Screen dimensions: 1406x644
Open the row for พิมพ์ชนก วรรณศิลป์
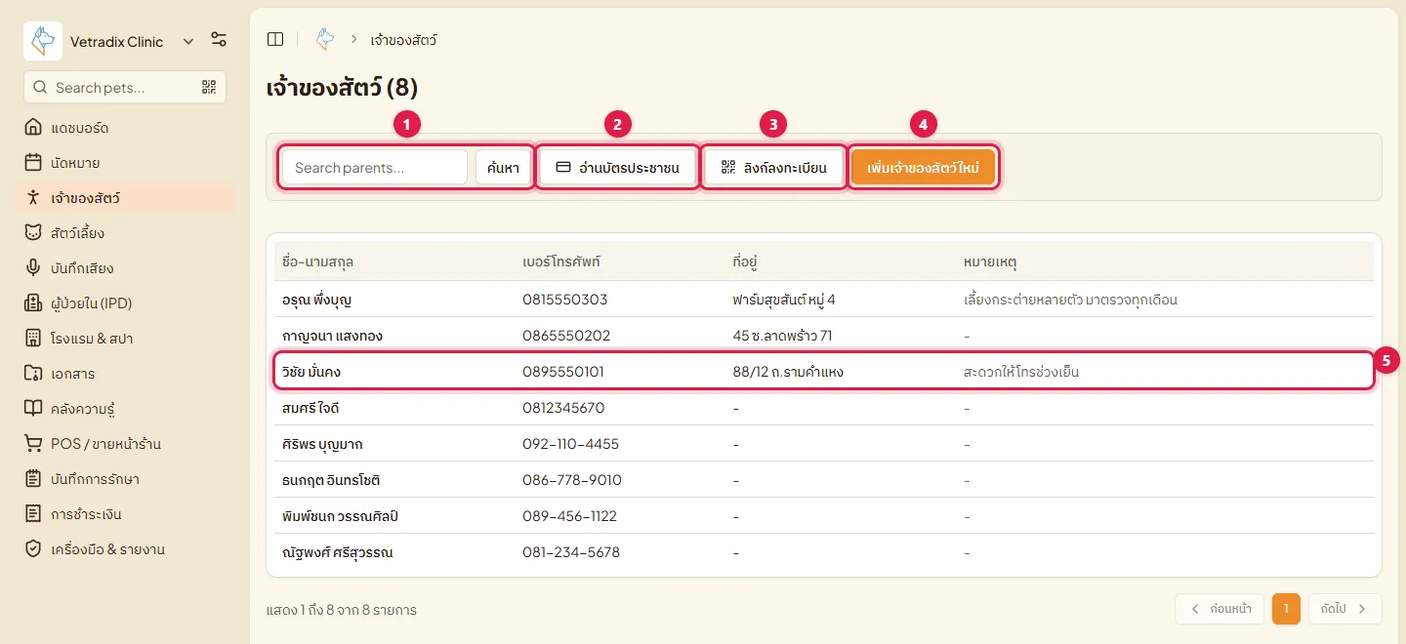(x=824, y=516)
